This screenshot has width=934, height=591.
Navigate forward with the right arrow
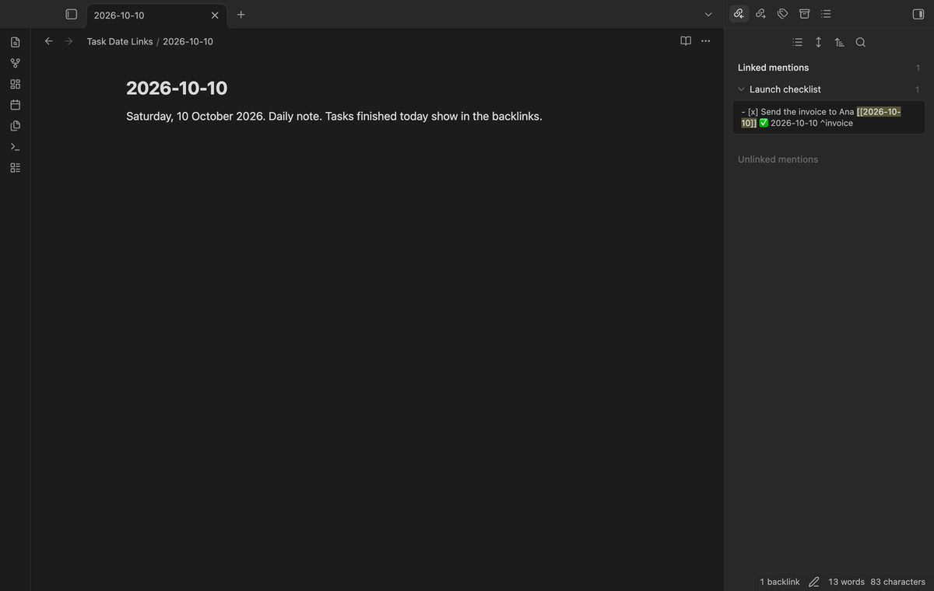[68, 41]
